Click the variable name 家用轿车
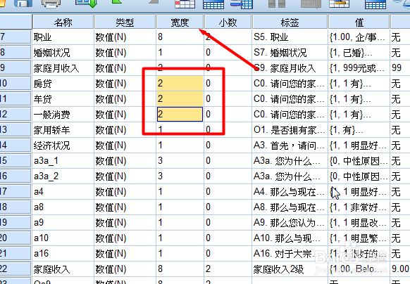 coord(51,130)
